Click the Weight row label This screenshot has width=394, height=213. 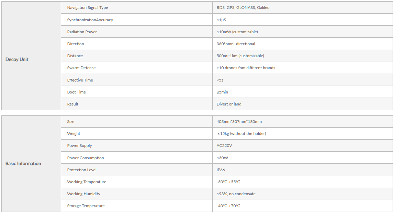click(x=74, y=134)
